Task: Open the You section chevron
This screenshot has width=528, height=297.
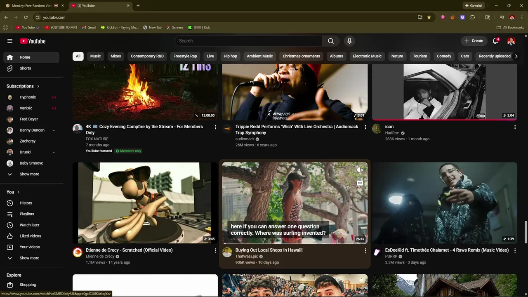Action: pos(19,192)
